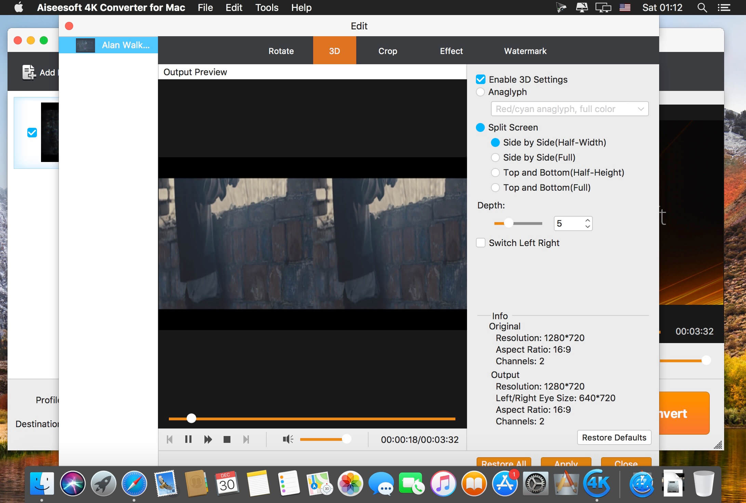Select Top and Bottom Half-Height option
Image resolution: width=746 pixels, height=503 pixels.
tap(495, 172)
